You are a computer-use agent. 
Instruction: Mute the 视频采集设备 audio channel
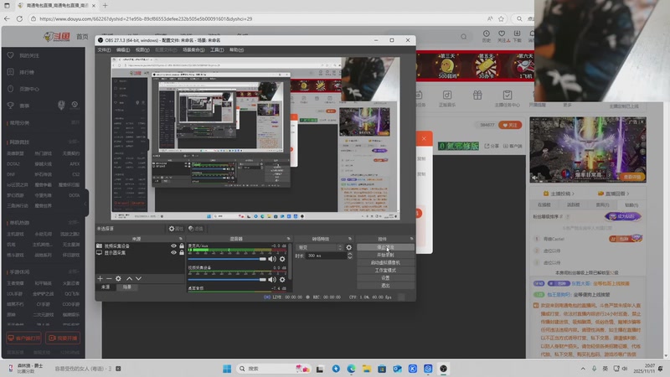pyautogui.click(x=271, y=280)
